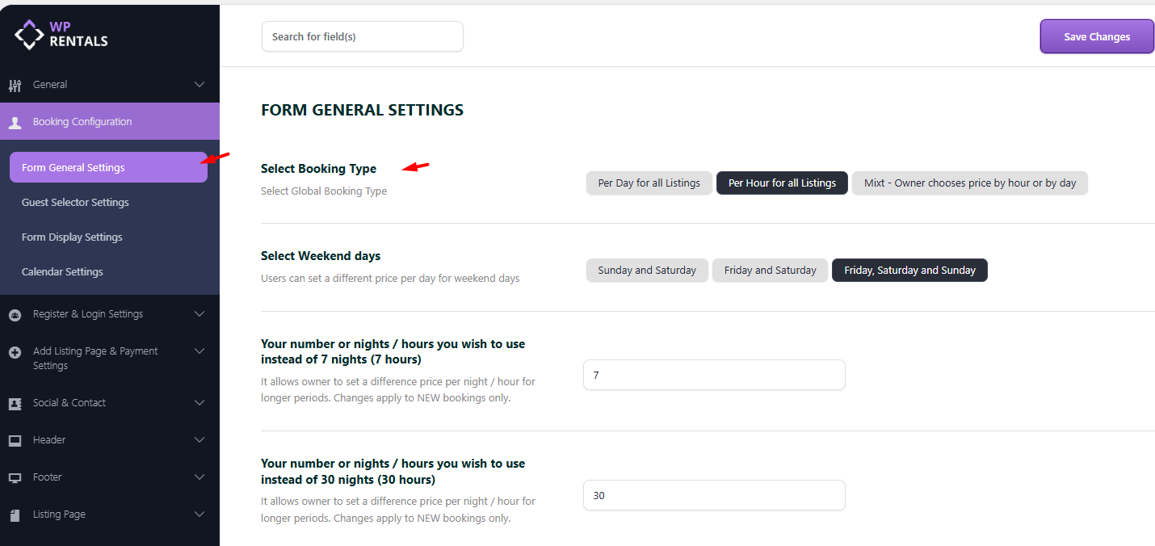Expand the General section chevron

click(x=199, y=85)
